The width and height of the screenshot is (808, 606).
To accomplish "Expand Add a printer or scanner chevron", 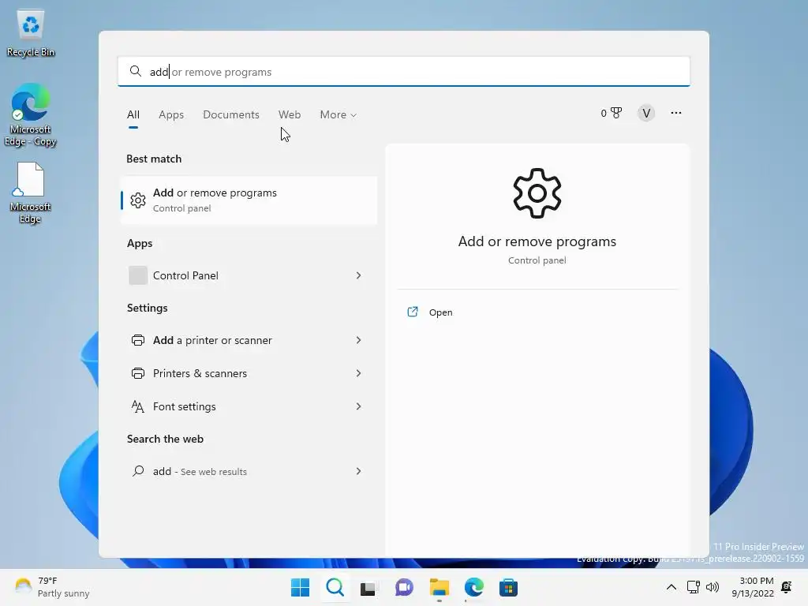I will [x=358, y=340].
